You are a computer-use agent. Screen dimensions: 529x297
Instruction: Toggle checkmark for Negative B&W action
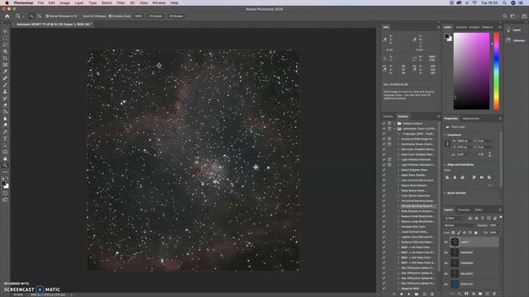tap(384, 288)
